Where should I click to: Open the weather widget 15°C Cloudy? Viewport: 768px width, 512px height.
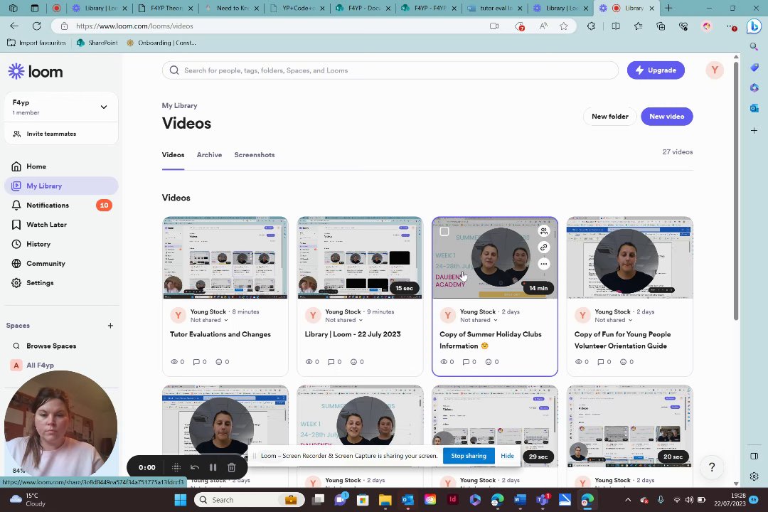(28, 500)
